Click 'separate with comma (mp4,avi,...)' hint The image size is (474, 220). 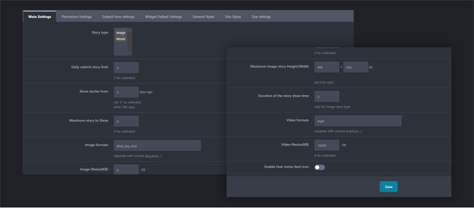coord(338,131)
